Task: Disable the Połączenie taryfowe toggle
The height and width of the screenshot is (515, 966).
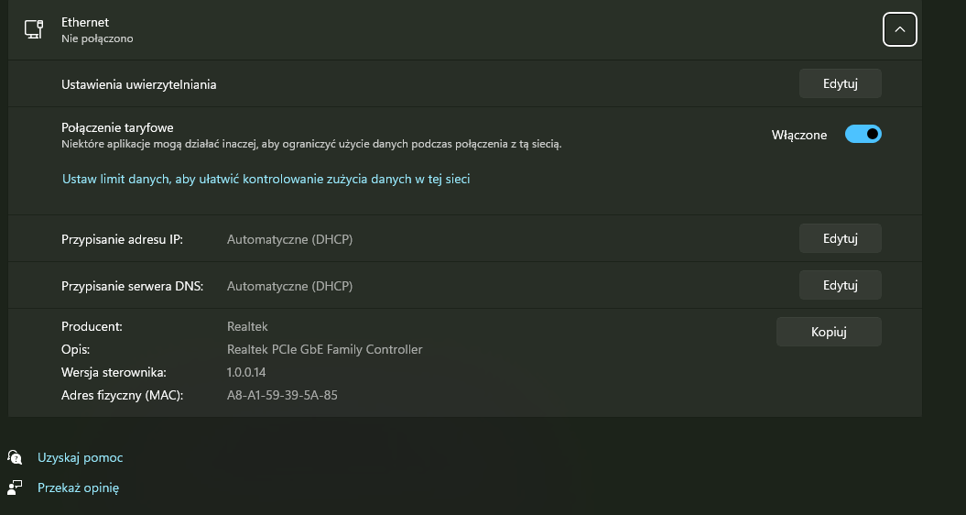Action: (x=863, y=135)
